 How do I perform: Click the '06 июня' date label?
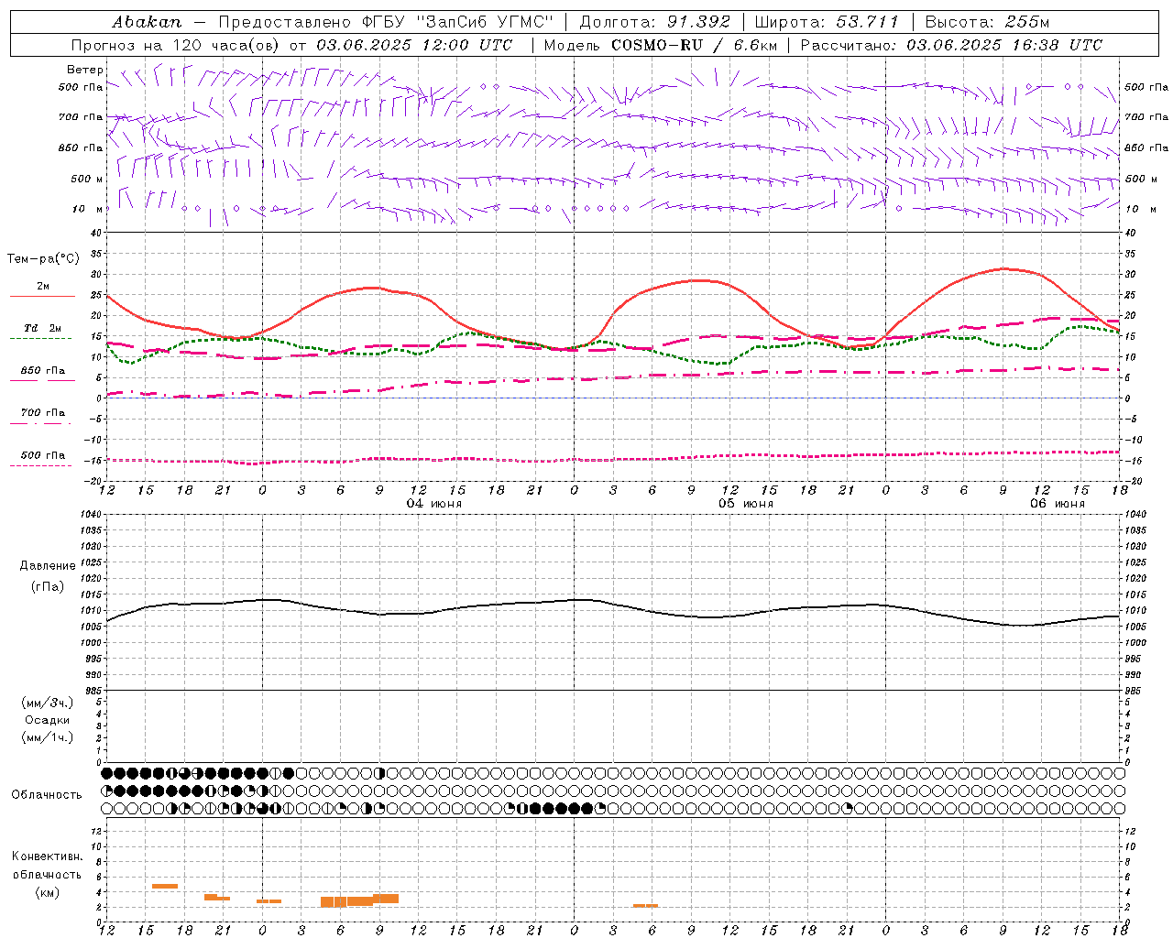(x=1057, y=504)
